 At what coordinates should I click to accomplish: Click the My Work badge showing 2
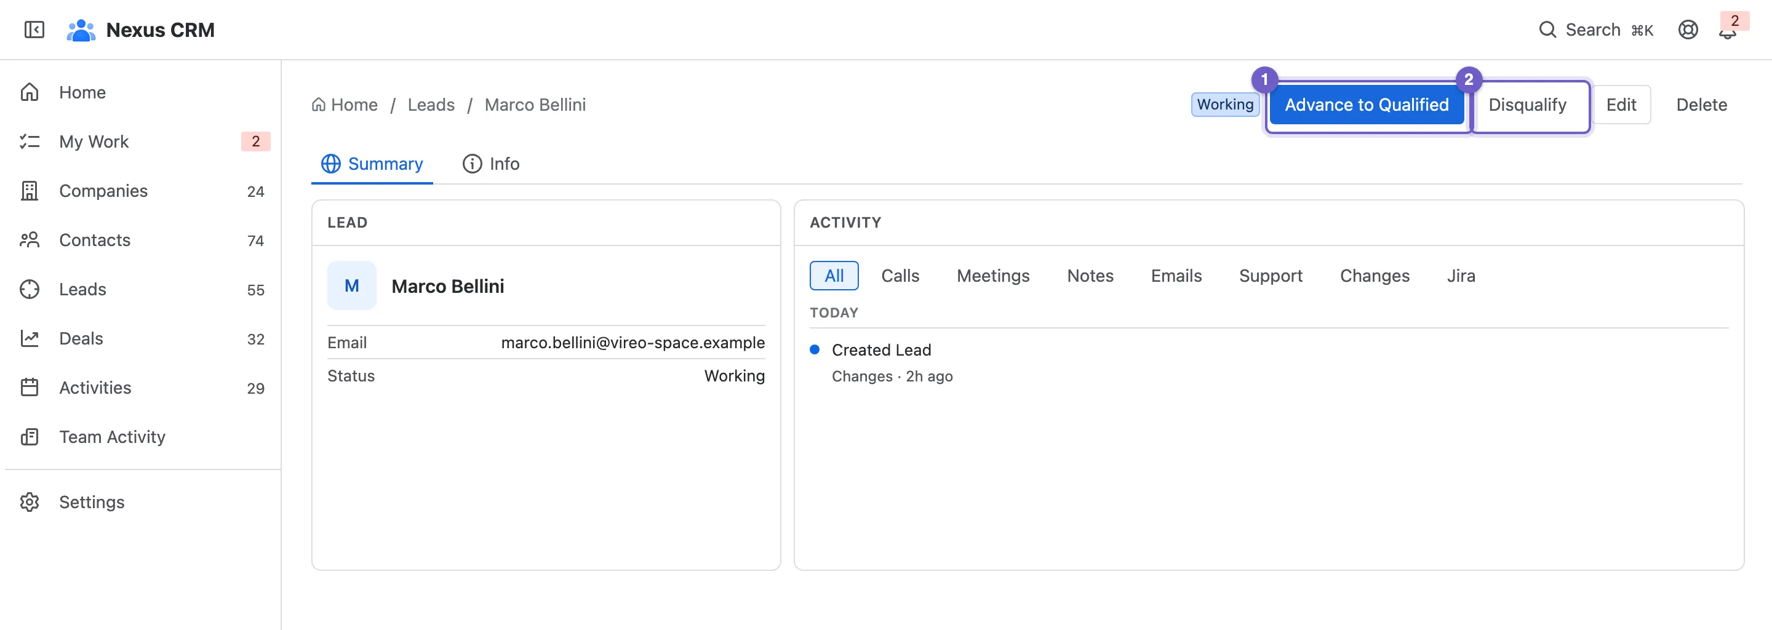pos(255,142)
